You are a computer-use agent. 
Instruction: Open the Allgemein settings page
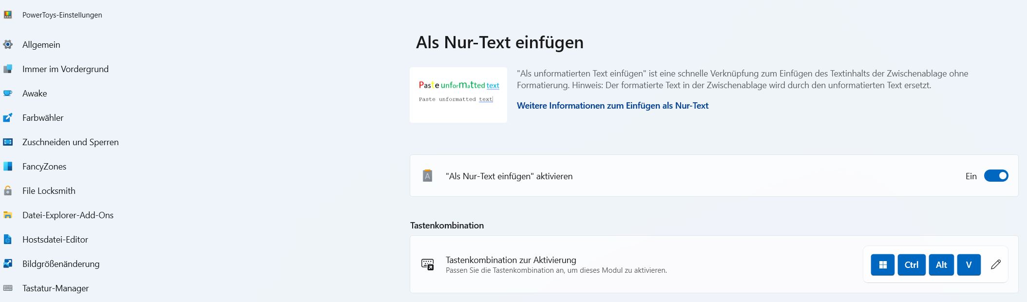41,45
